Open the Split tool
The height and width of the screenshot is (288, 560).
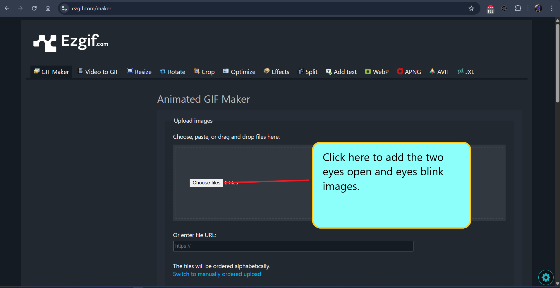(x=308, y=72)
